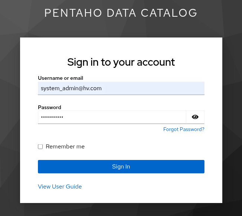Screen dimensions: 242x216
Task: Open the View User Guide link
Action: coord(60,187)
